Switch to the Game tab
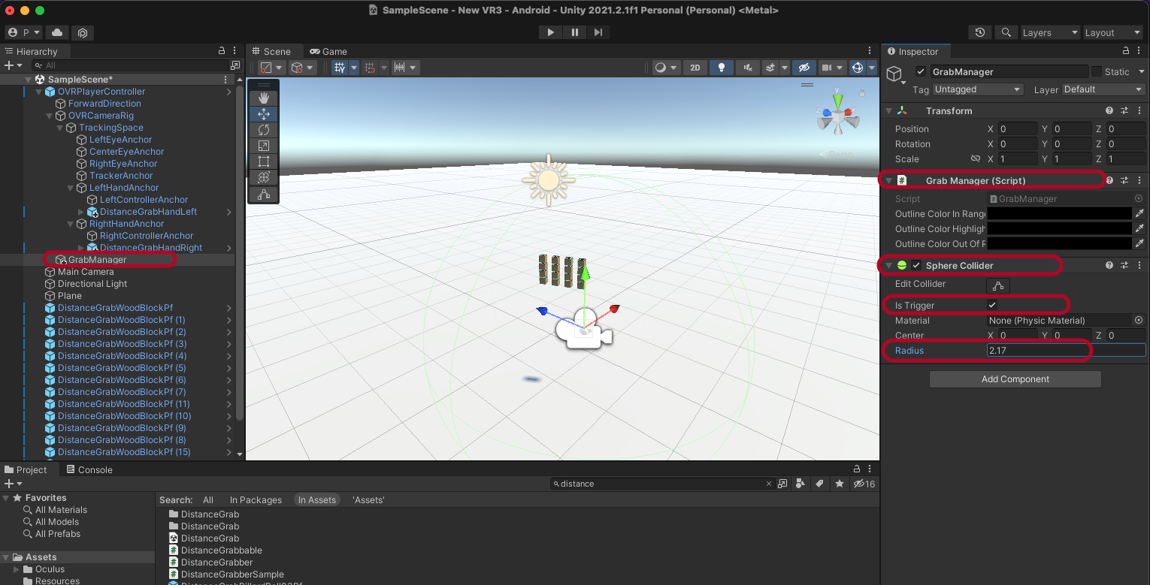Screen dimensions: 1150x585 tap(328, 51)
